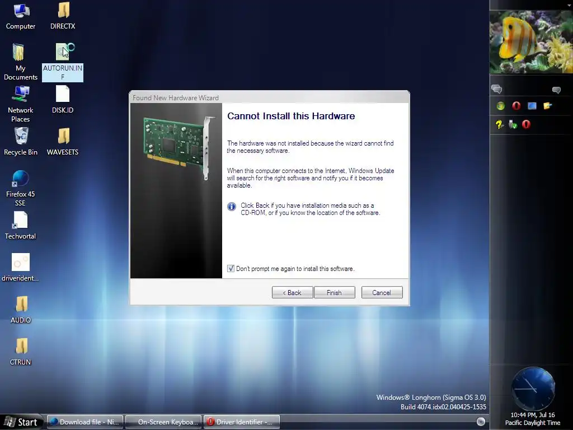This screenshot has width=573, height=430.
Task: Click the fish slideshow picture in sidebar
Action: point(532,41)
